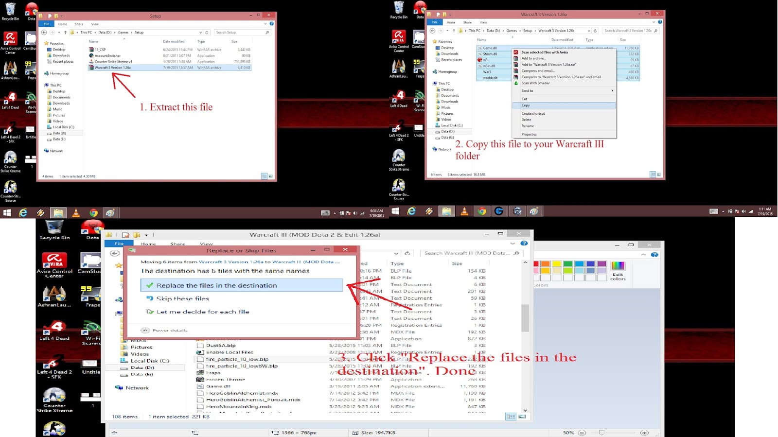
Task: Sort by Date modified in Setup window
Action: [x=174, y=41]
